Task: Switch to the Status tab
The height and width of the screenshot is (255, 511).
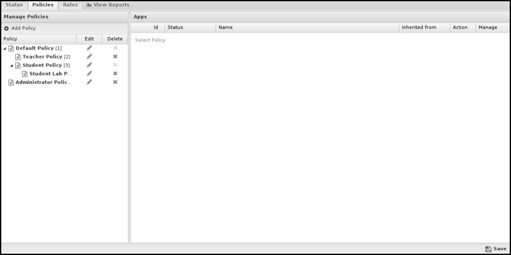Action: point(14,5)
